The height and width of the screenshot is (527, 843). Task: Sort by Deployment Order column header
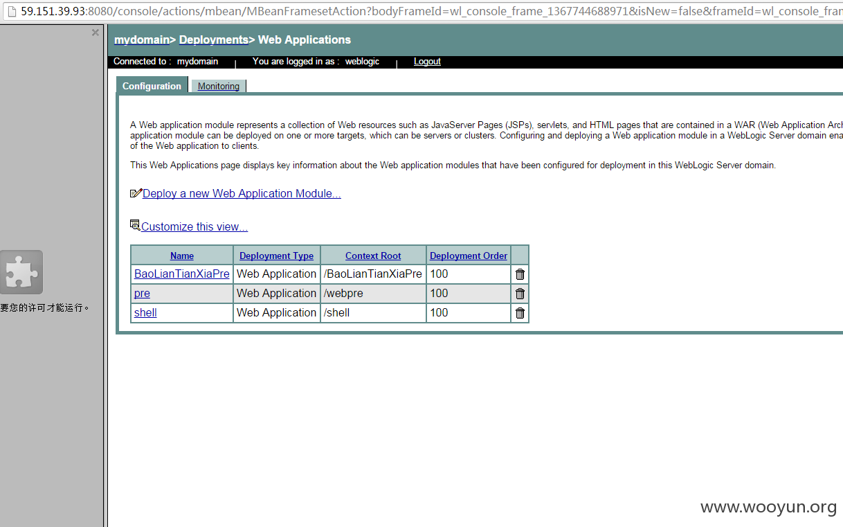[x=469, y=256]
